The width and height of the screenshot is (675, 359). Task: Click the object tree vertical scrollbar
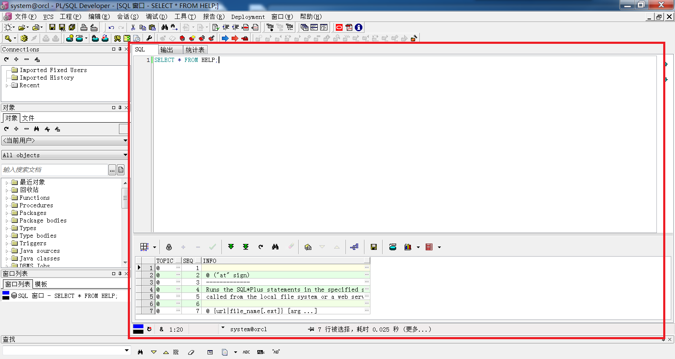[125, 222]
